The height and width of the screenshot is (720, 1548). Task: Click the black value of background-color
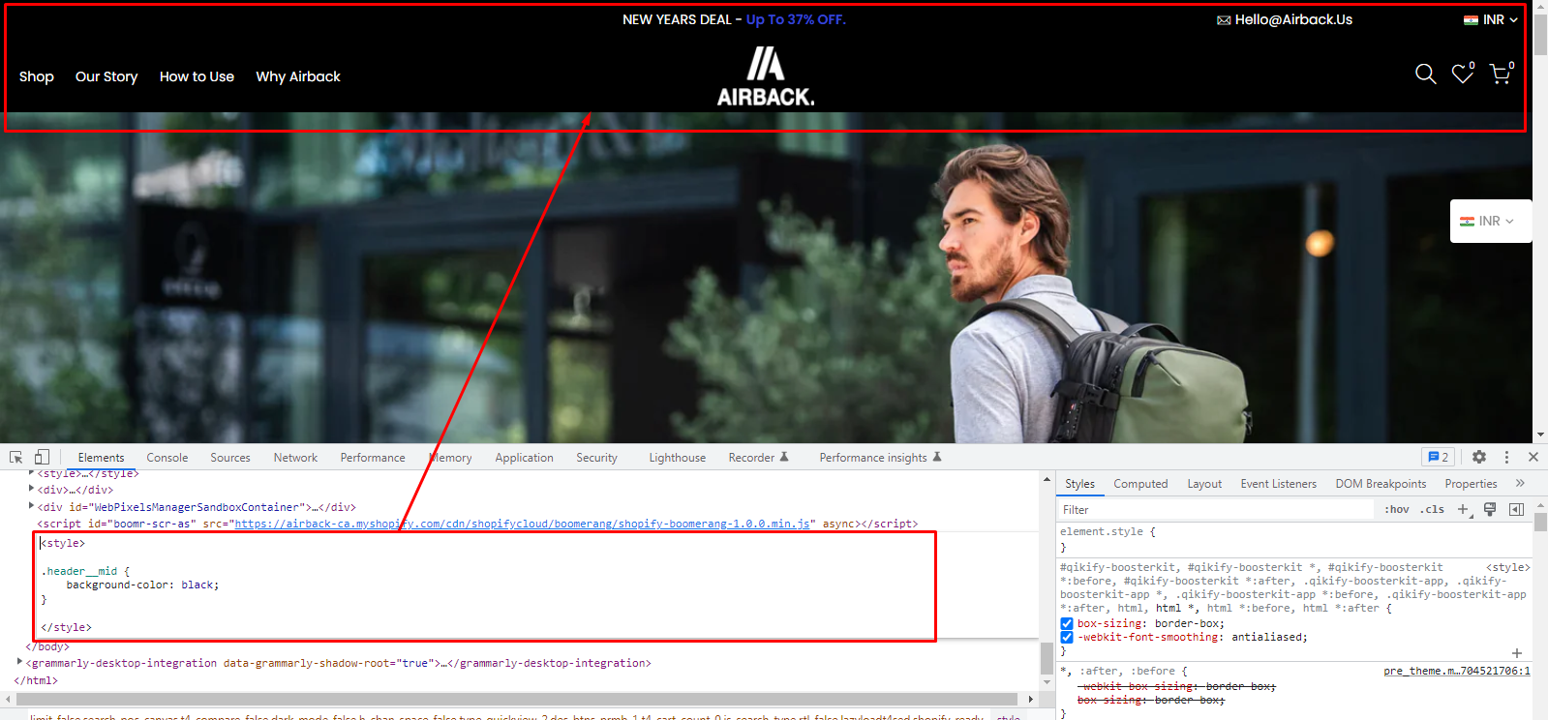coord(197,585)
